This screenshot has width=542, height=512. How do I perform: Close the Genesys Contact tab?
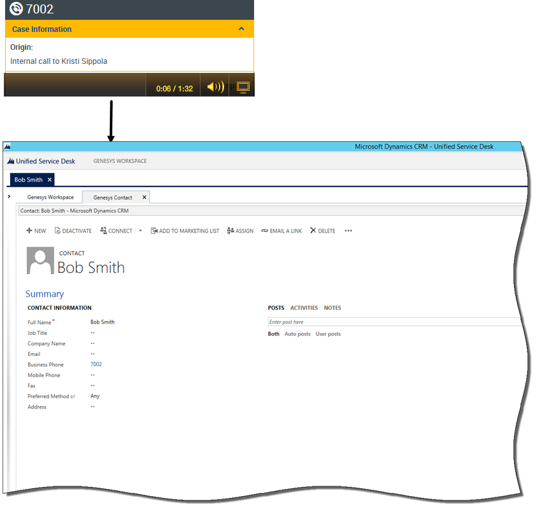(144, 198)
